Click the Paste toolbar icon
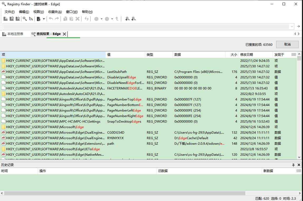 click(72, 19)
